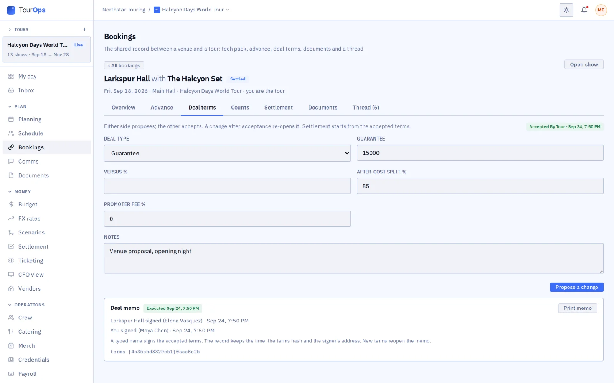This screenshot has height=383, width=614.
Task: Open Scenarios in the Money section
Action: pyautogui.click(x=47, y=232)
